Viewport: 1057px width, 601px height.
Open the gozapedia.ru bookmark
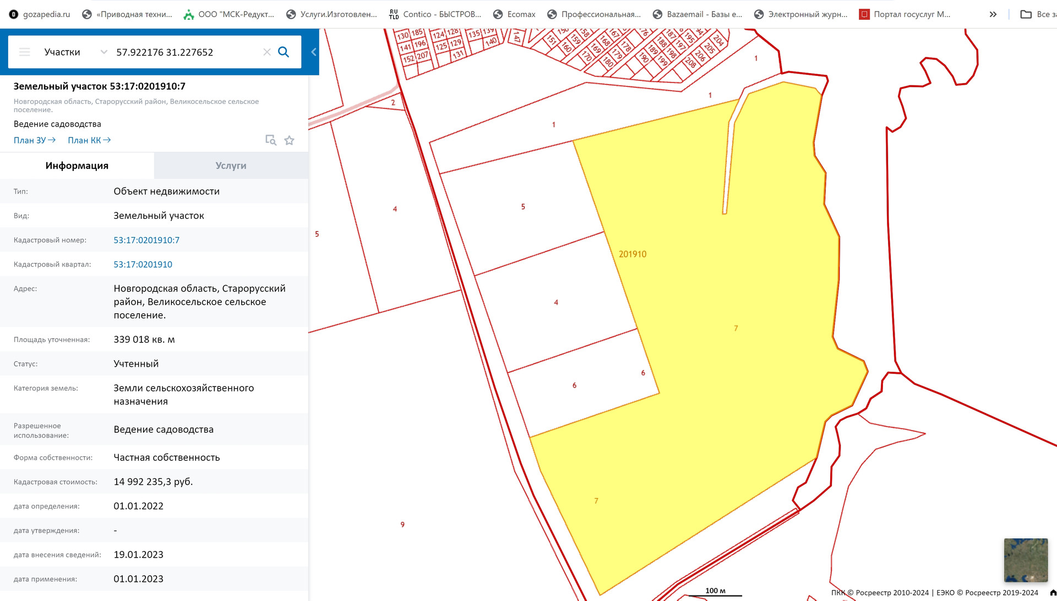pos(40,14)
